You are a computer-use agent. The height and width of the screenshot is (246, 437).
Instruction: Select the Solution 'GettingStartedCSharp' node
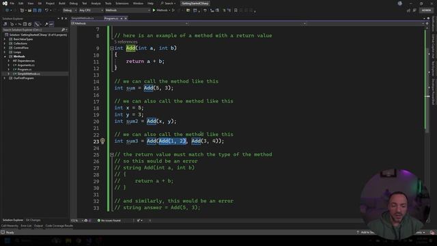click(x=36, y=35)
